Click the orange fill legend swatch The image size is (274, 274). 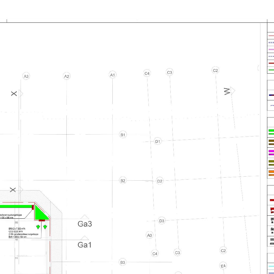coord(271,172)
